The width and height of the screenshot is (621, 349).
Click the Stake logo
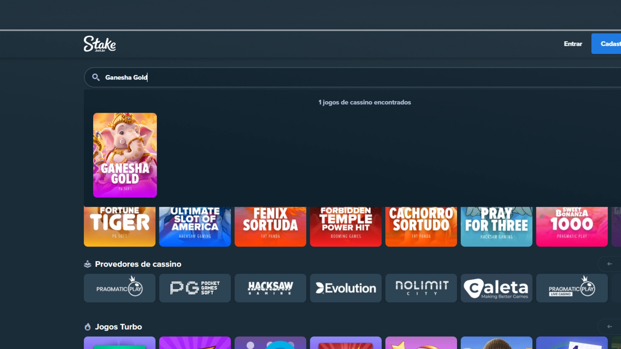coord(100,44)
